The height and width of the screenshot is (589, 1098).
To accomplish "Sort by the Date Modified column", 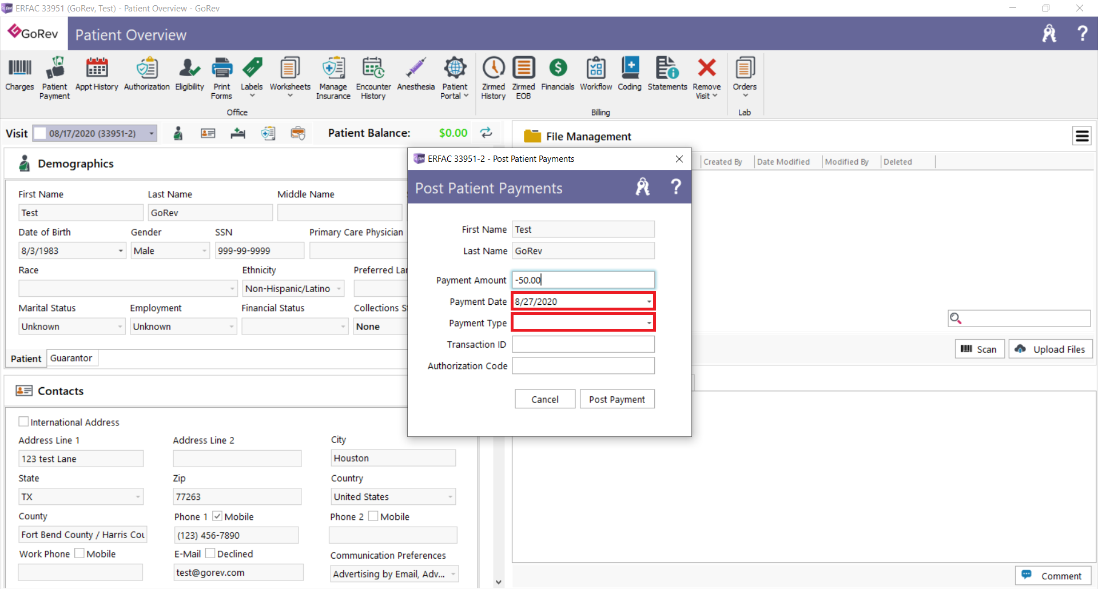I will pos(783,162).
